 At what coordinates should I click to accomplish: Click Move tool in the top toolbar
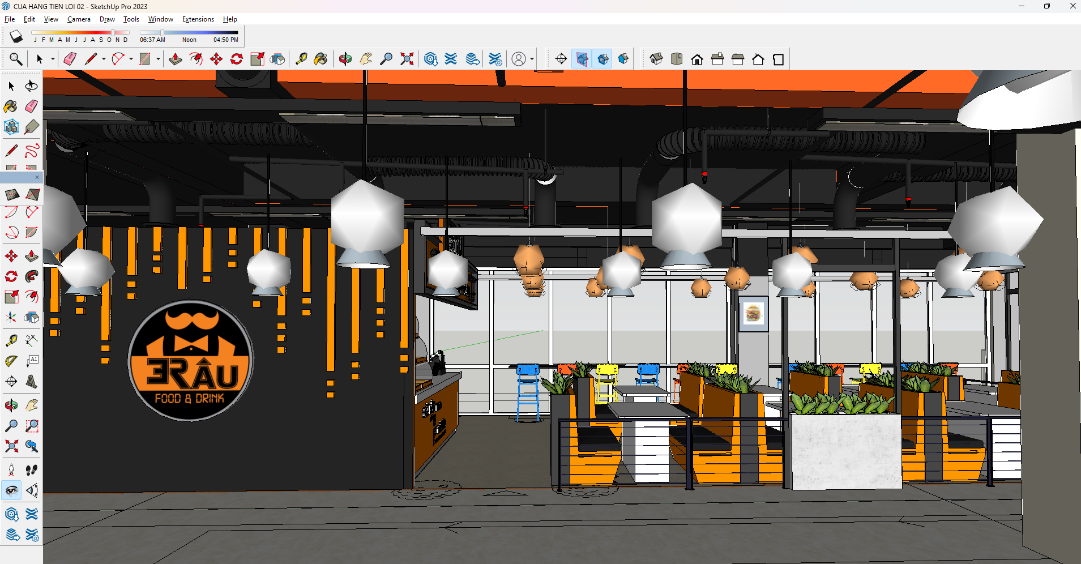[x=216, y=59]
